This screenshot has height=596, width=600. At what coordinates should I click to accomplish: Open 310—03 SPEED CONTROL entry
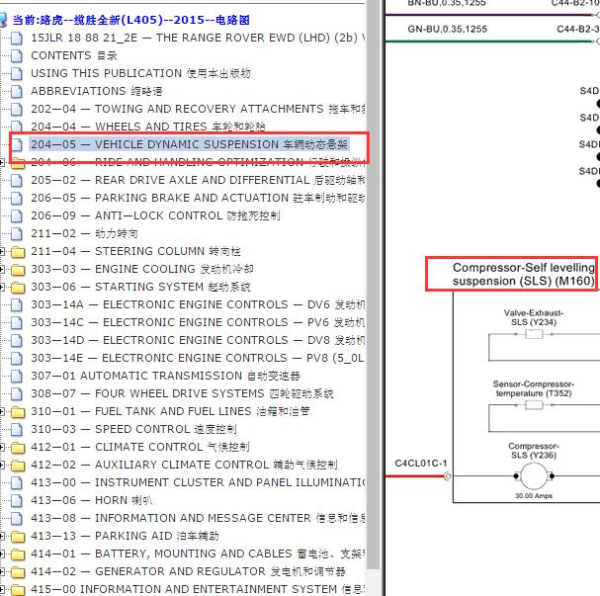tap(133, 429)
